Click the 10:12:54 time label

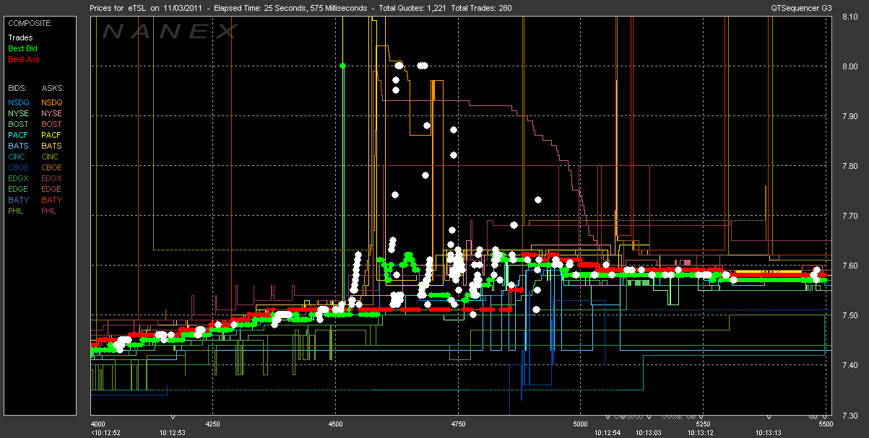click(x=608, y=432)
